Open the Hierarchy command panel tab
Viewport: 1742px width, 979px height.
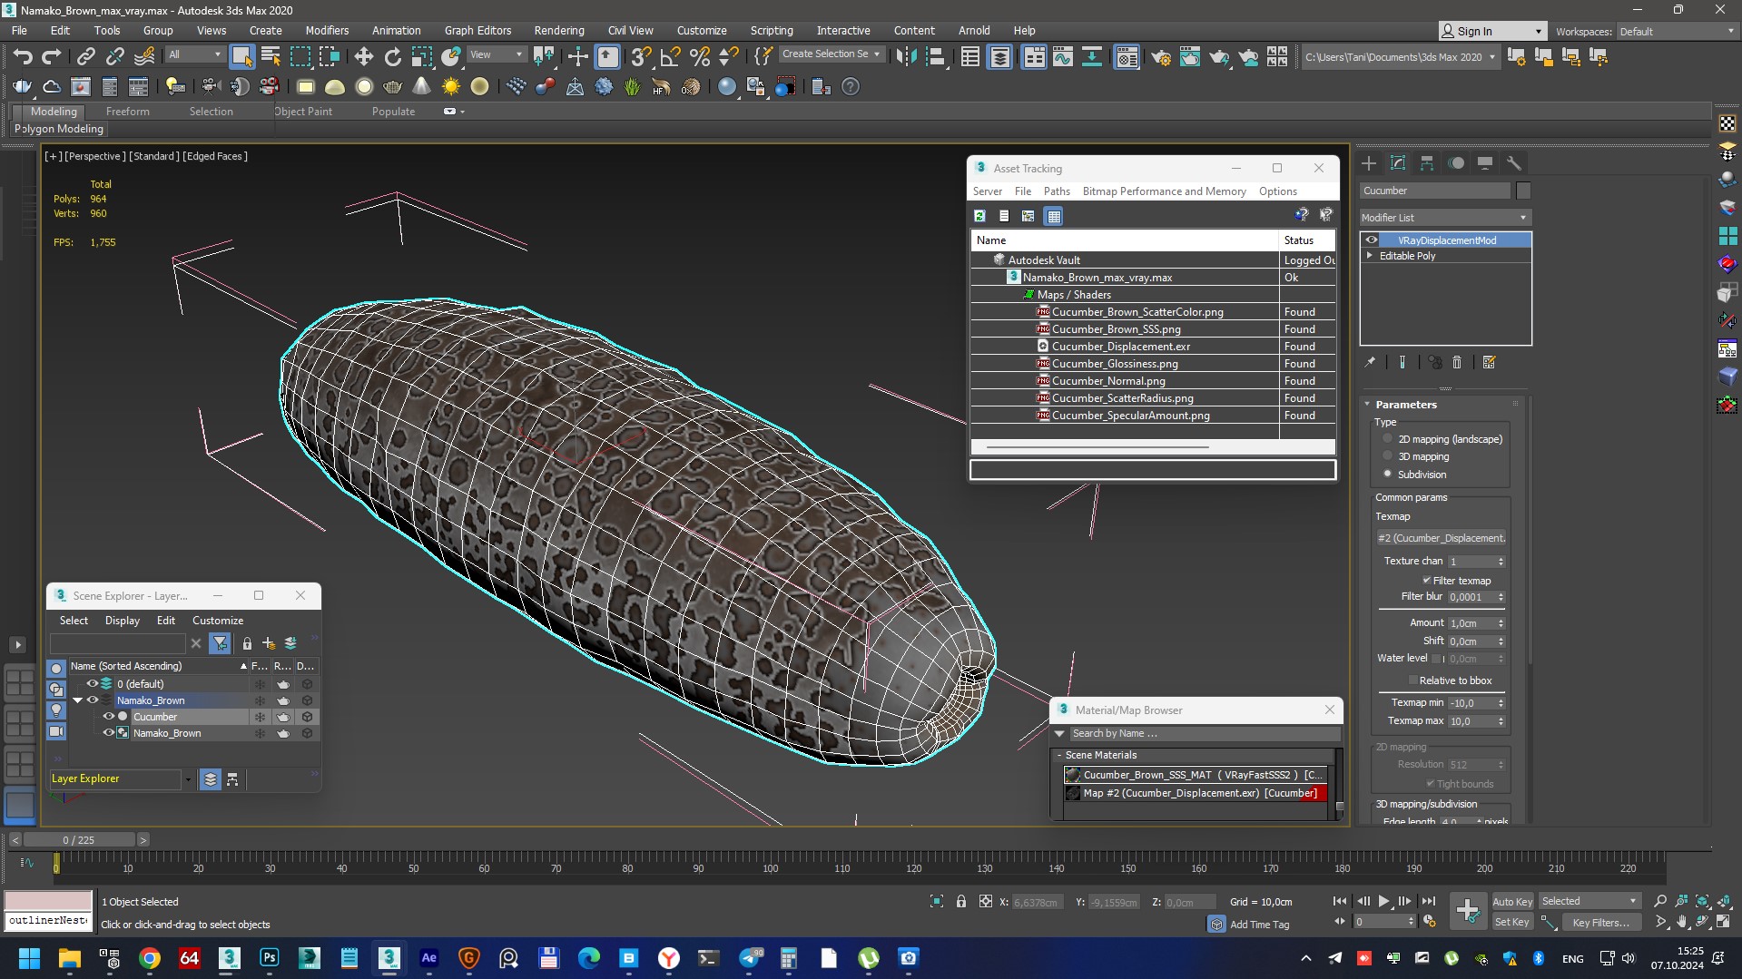1427,163
